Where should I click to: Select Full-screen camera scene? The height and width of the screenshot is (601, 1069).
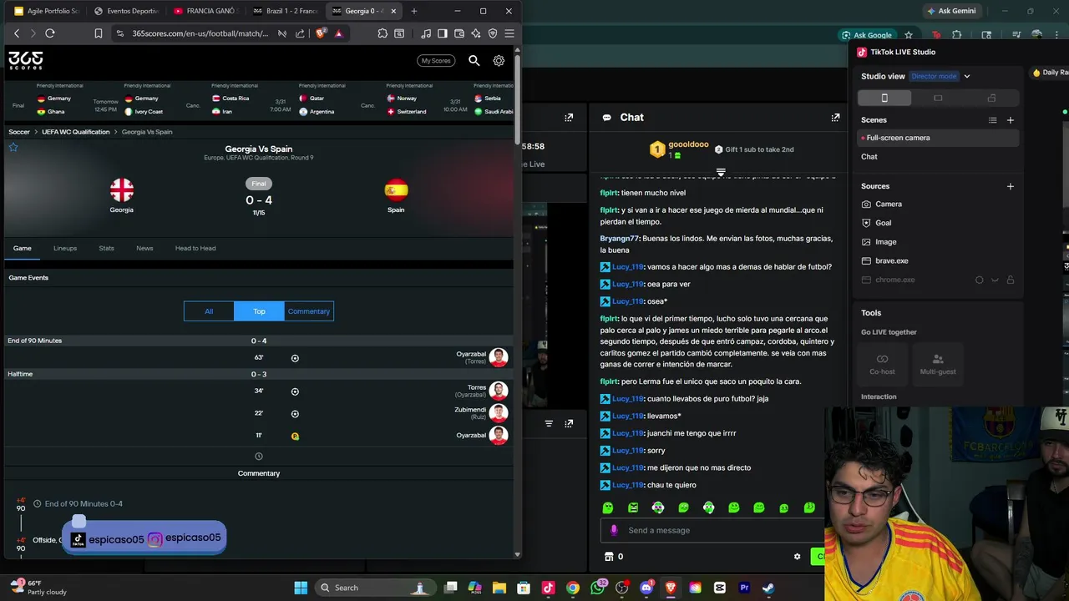click(x=936, y=138)
